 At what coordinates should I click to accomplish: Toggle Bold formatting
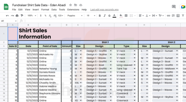[100, 16]
